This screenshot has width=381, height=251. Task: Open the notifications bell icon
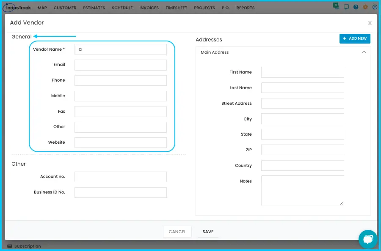336,6
